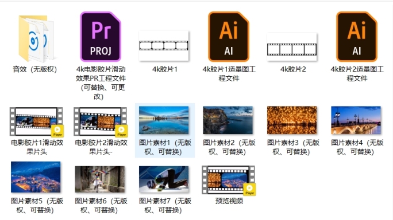Select the 图片素材7 snowboarder thumbnail

(x=164, y=179)
